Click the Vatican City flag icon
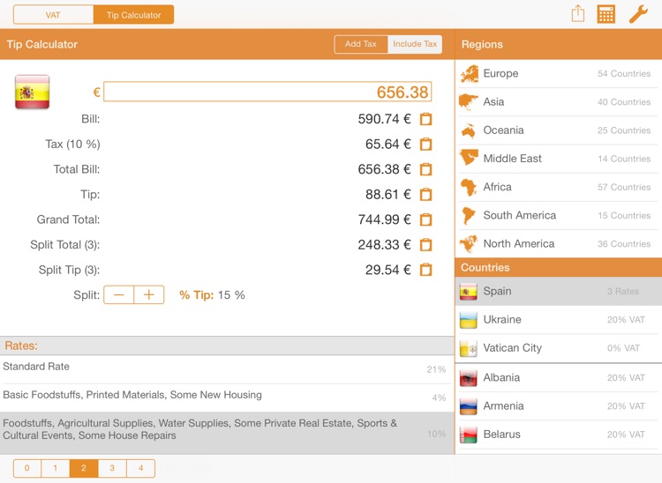This screenshot has height=483, width=662. (x=468, y=348)
